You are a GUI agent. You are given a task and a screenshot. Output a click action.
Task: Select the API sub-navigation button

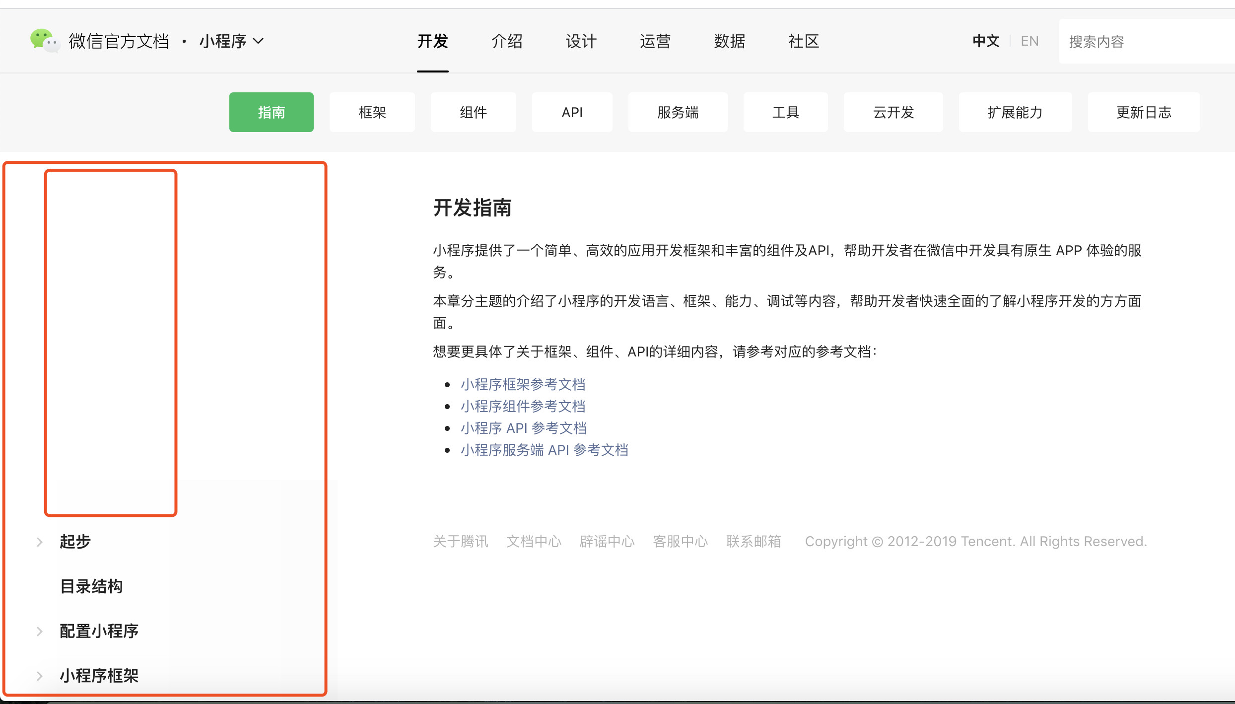pos(572,112)
